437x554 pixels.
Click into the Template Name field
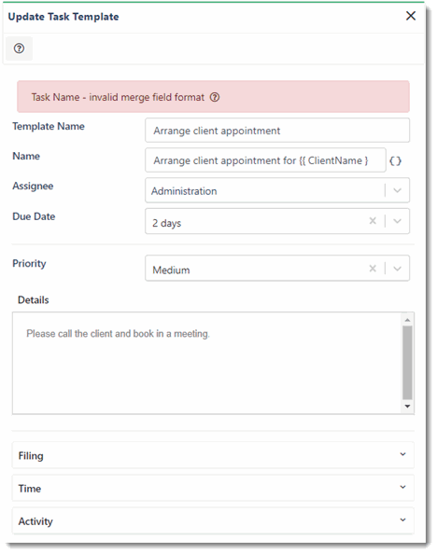click(277, 131)
